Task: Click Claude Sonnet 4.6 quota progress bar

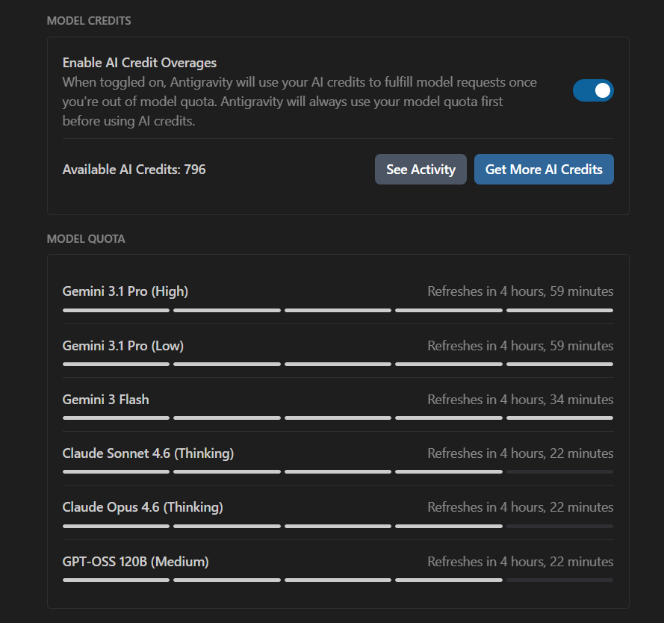Action: coord(338,472)
